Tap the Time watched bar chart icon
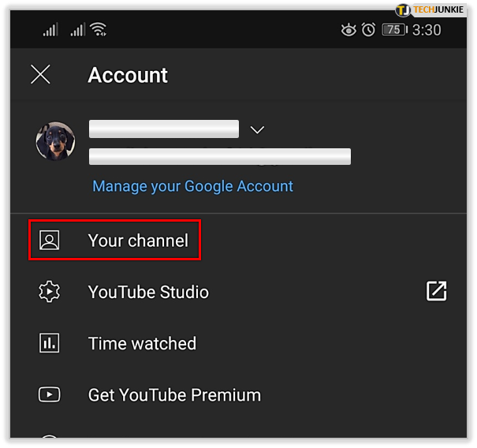This screenshot has height=448, width=477. pos(50,343)
